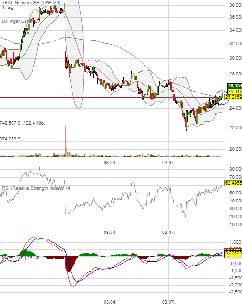Image resolution: width=242 pixels, height=306 pixels.
Task: Click the yellow 0,23523 MACD value tag
Action: point(233,253)
